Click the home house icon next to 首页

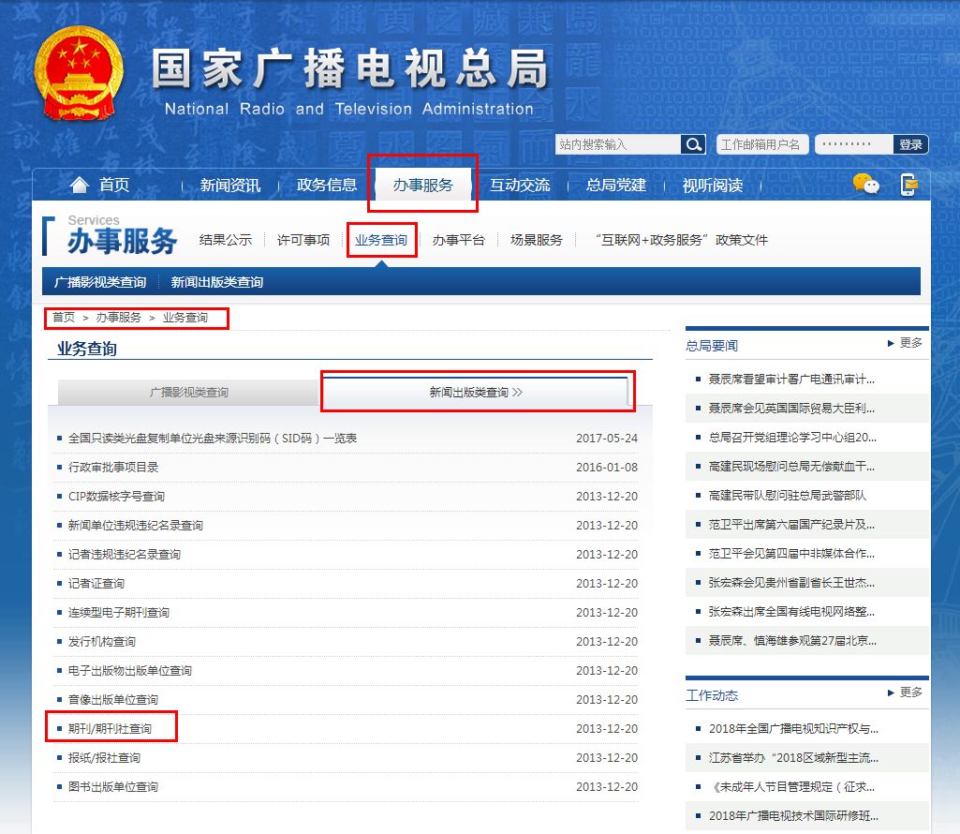click(x=80, y=184)
